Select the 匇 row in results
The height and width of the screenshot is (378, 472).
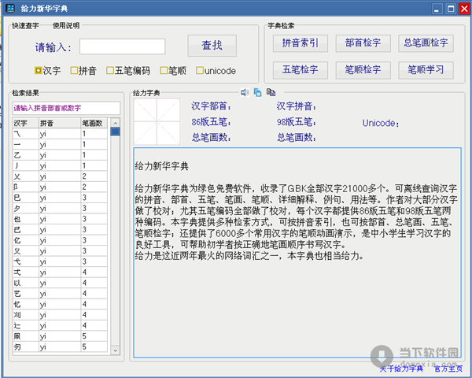[x=60, y=346]
